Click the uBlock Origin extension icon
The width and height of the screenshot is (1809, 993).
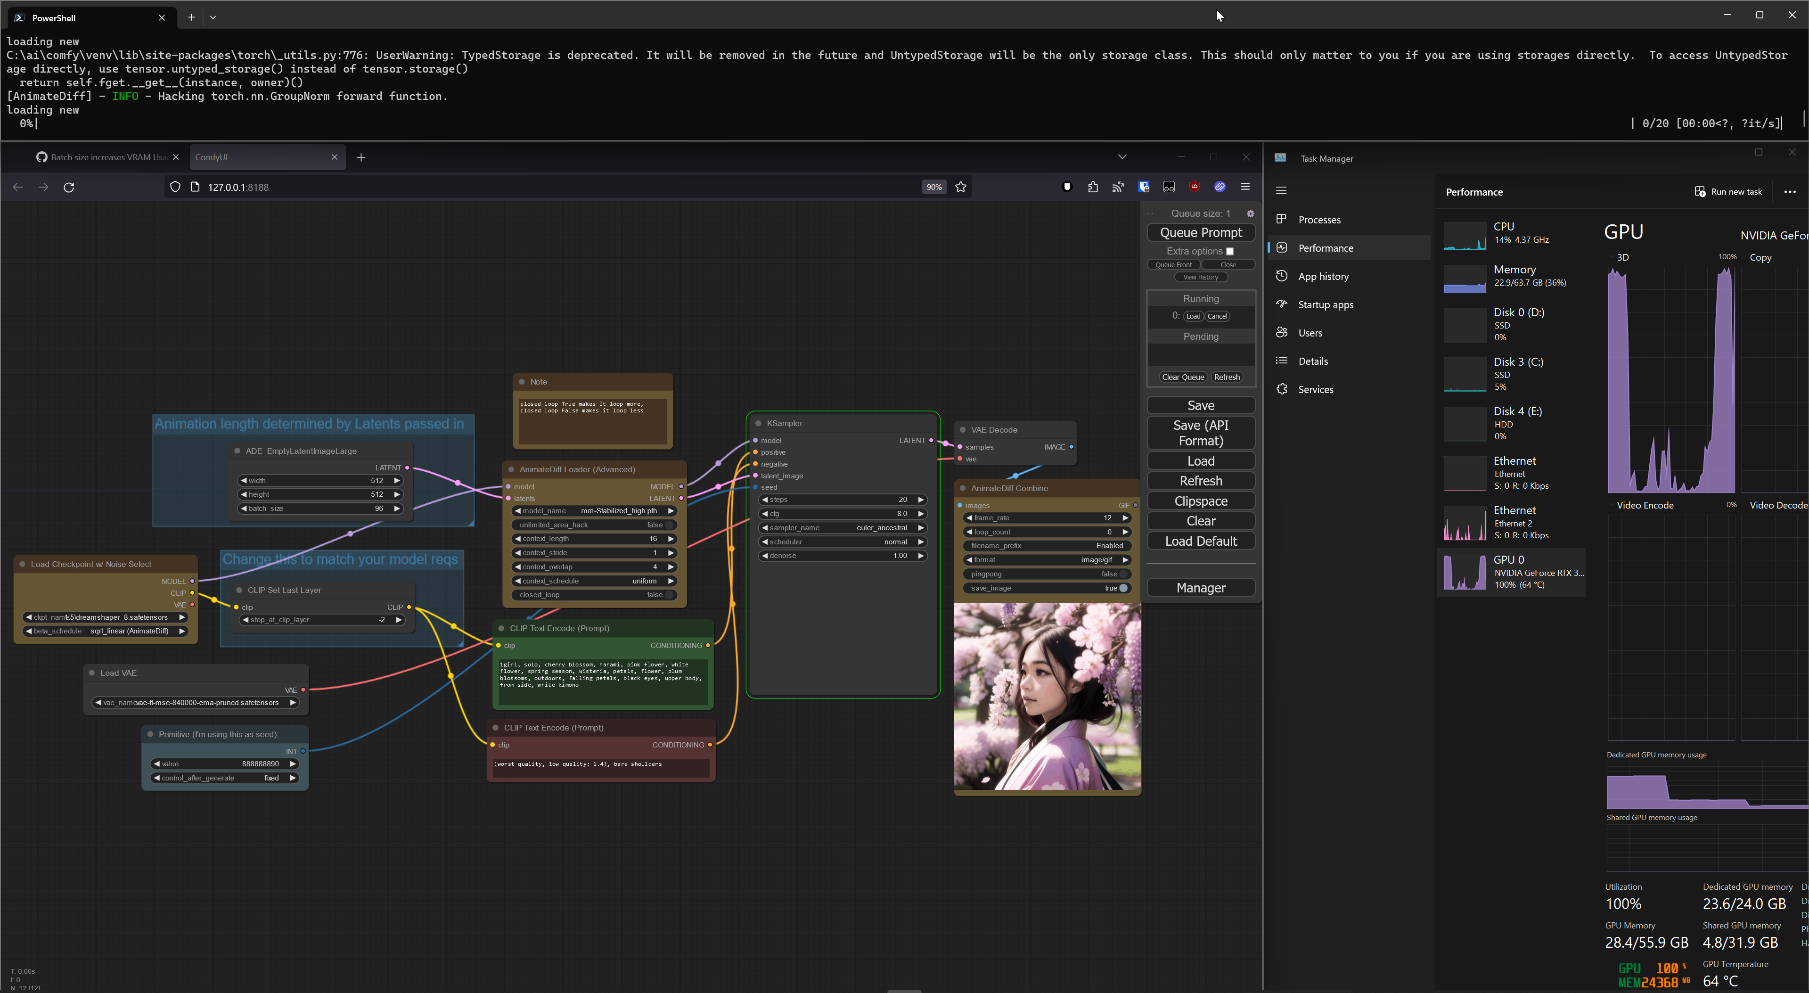(x=1194, y=187)
